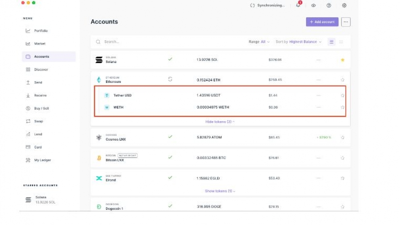
Task: Open starred Solana account in sidebar
Action: click(41, 200)
